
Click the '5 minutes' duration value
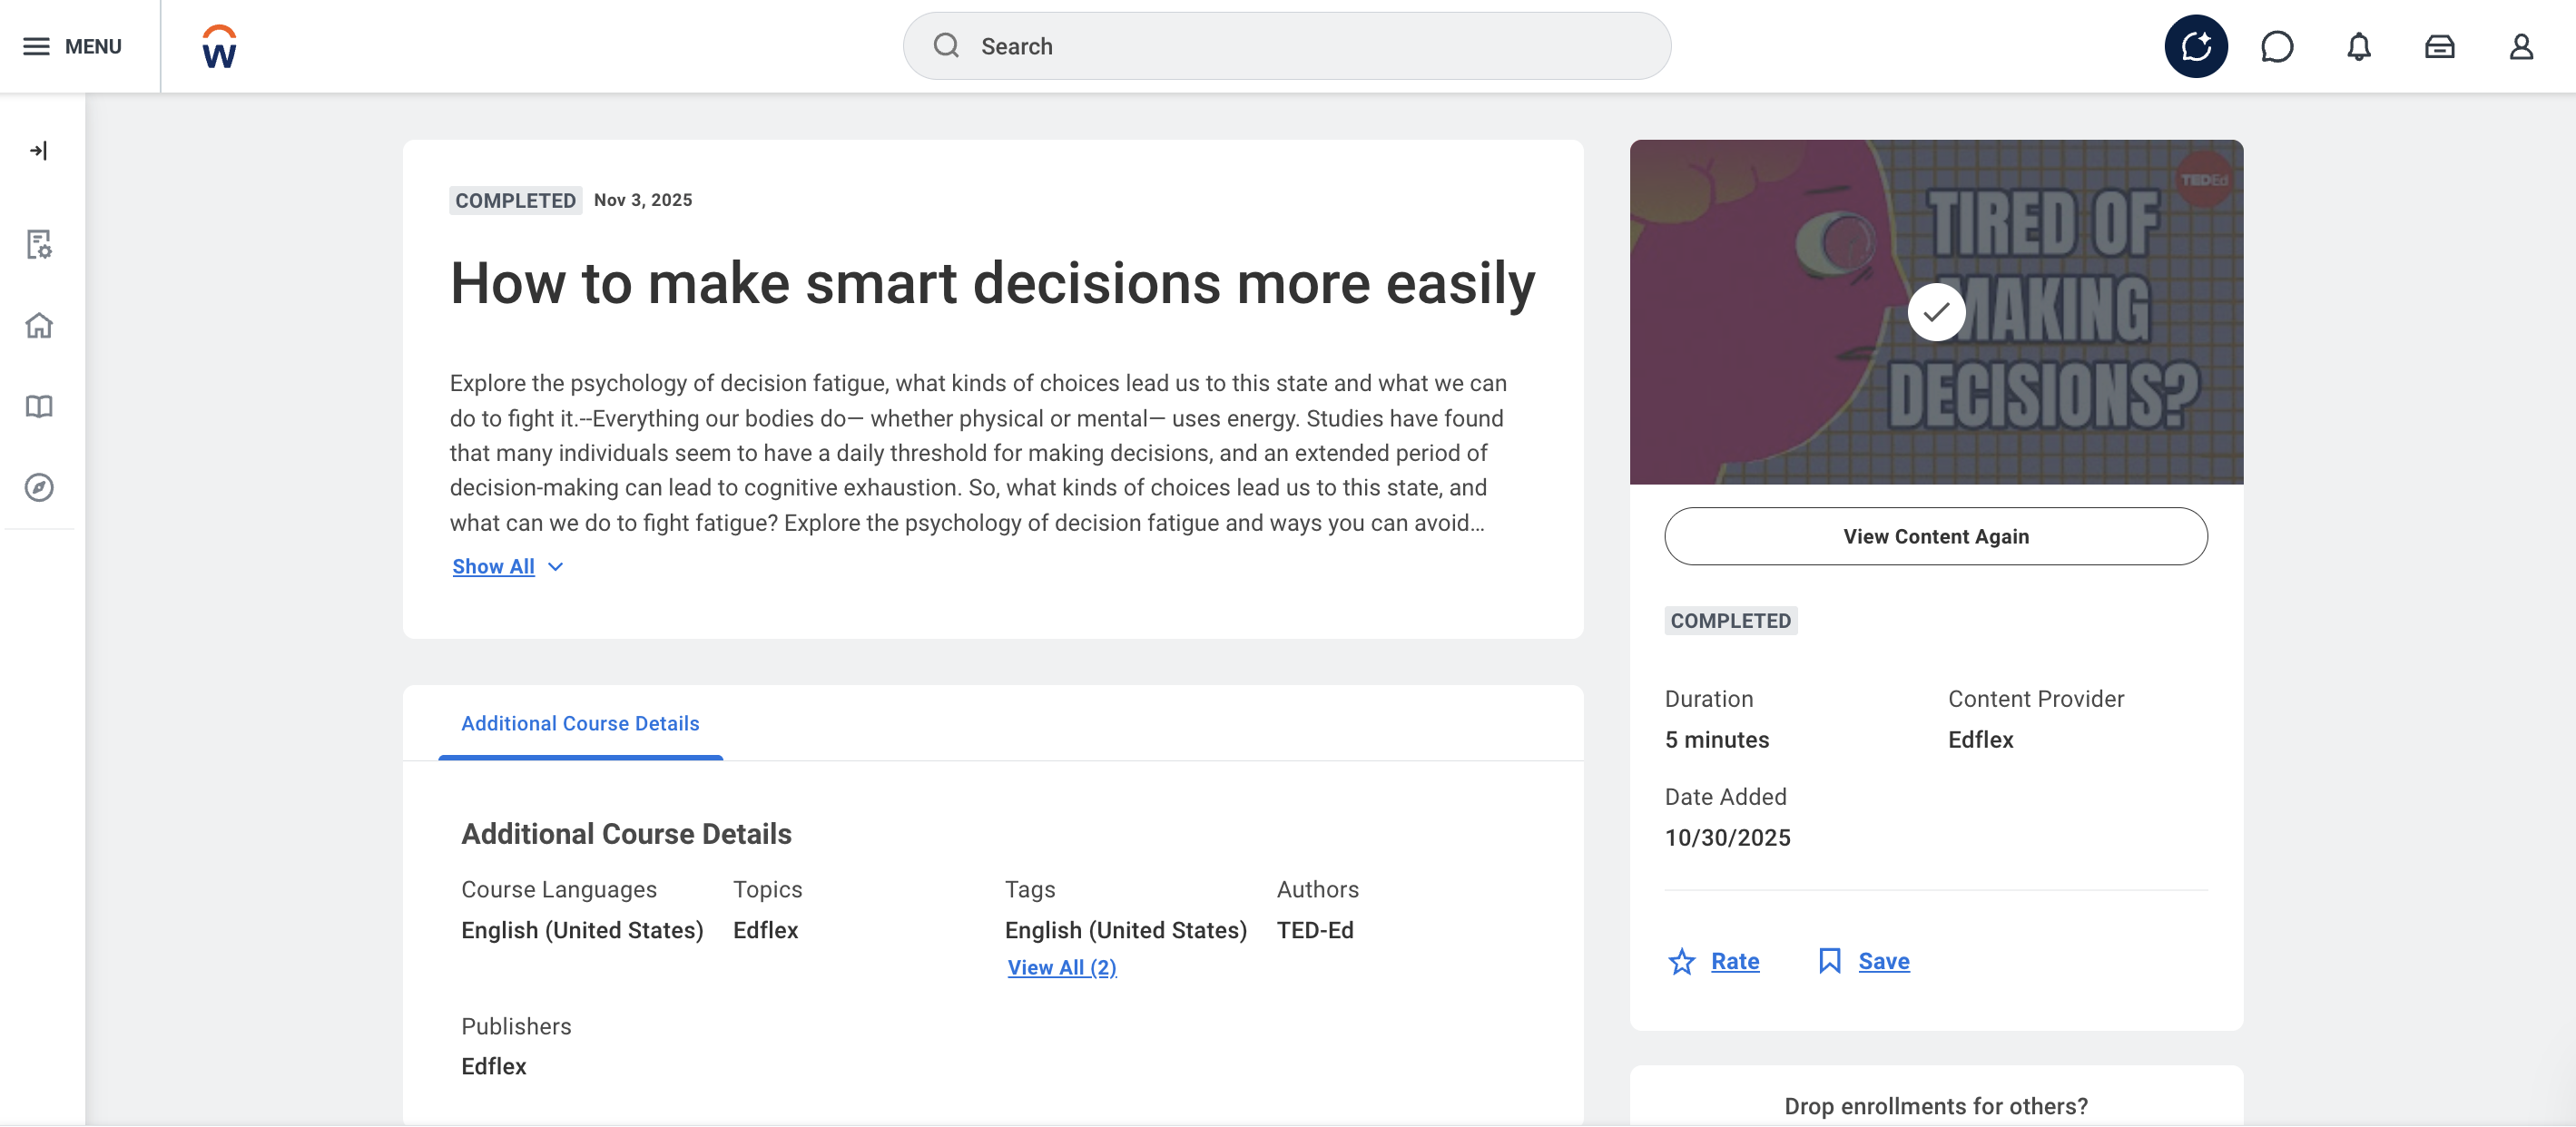click(x=1716, y=740)
